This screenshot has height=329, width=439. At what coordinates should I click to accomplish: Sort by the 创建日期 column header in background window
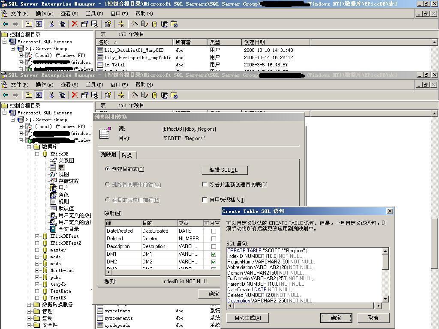pos(276,42)
